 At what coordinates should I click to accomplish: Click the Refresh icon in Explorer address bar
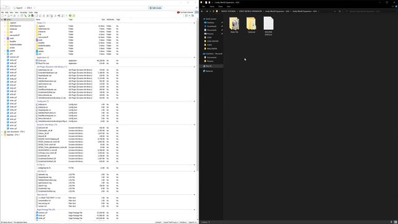pyautogui.click(x=340, y=11)
